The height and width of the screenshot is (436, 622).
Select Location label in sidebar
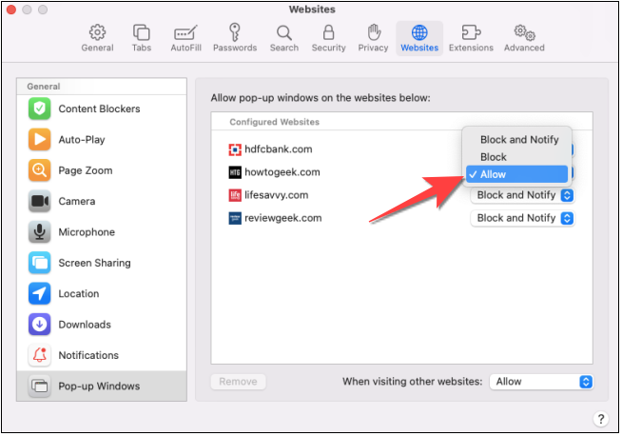click(x=79, y=294)
